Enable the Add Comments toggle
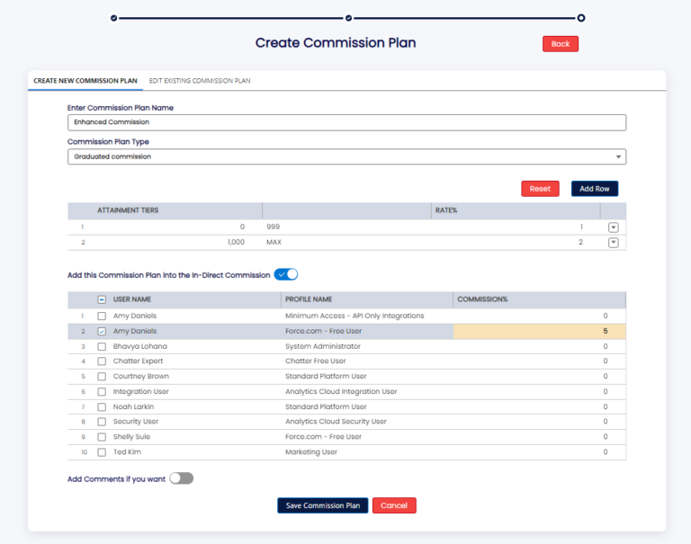691x544 pixels. (x=182, y=478)
